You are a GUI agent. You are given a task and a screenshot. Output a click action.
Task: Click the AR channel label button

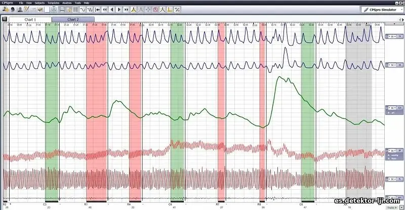400,65
